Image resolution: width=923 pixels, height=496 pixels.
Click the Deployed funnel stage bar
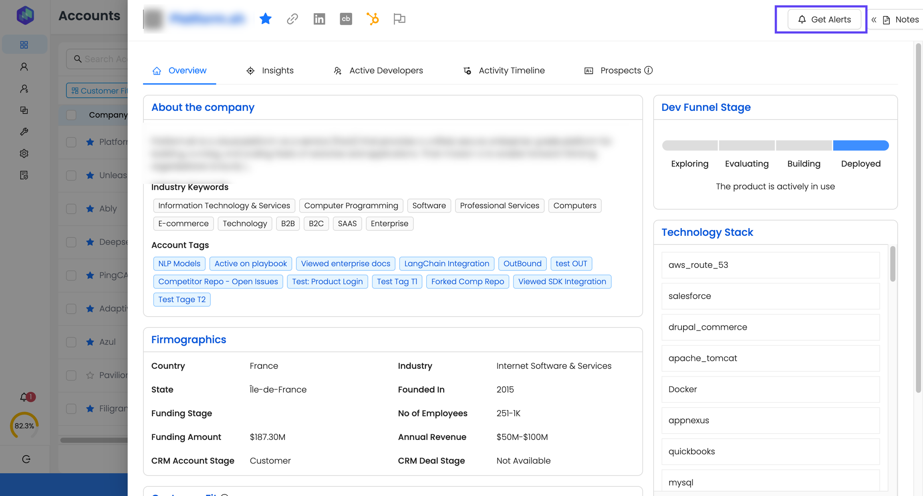[x=861, y=145]
